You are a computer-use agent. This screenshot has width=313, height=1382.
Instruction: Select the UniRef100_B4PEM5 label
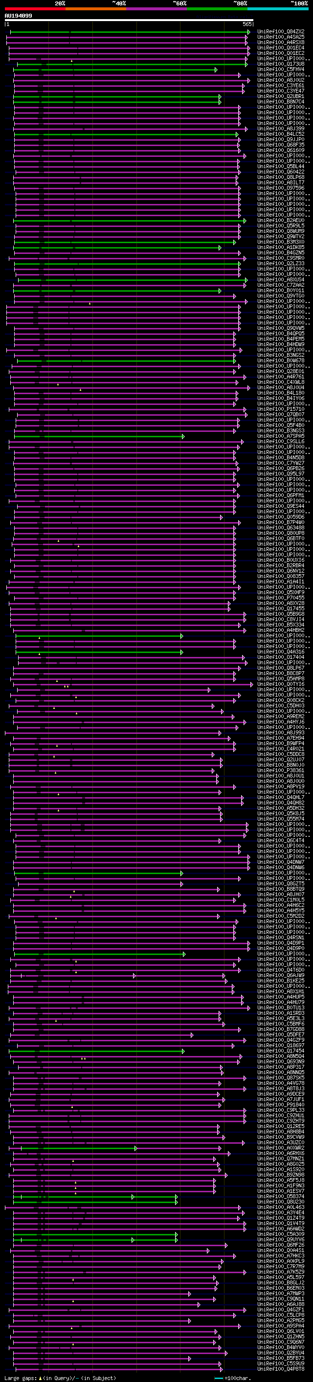pyautogui.click(x=281, y=339)
